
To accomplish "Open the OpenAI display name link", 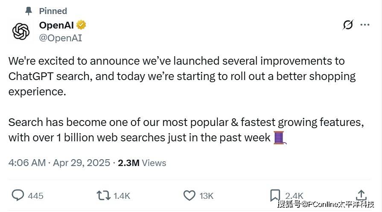I will 57,25.
